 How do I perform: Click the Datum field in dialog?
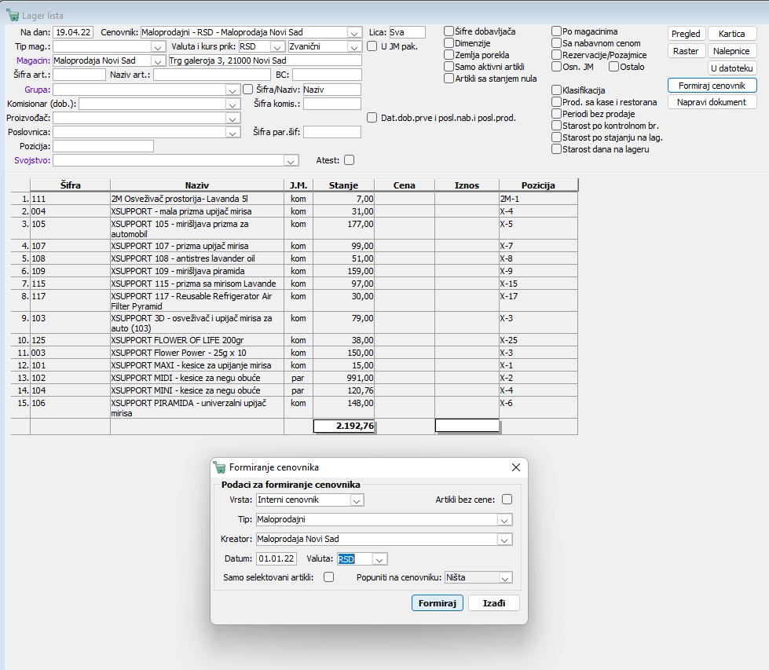[276, 558]
